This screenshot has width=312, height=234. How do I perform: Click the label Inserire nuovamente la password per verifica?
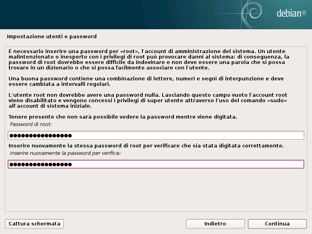62,154
